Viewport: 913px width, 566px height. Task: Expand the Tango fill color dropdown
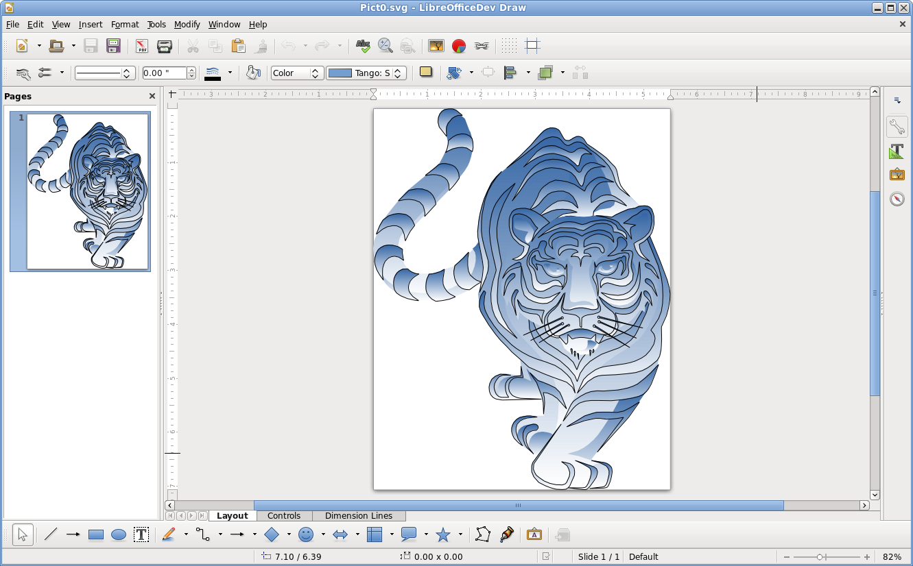pos(399,73)
